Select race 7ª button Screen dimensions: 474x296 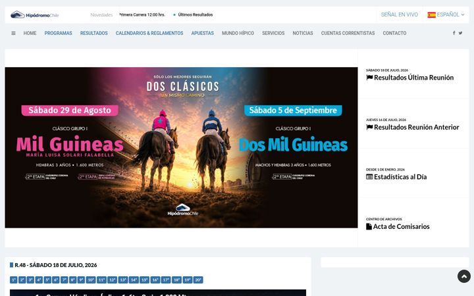pyautogui.click(x=64, y=280)
